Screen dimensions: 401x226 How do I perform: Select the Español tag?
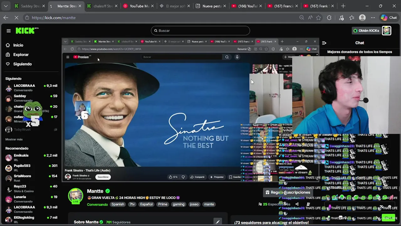[146, 204]
